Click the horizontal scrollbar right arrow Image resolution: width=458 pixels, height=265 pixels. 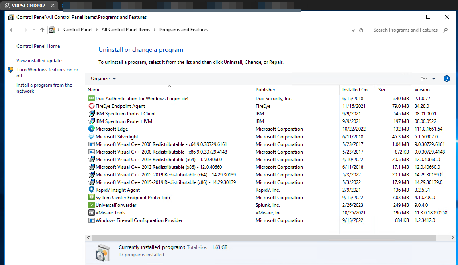click(452, 238)
